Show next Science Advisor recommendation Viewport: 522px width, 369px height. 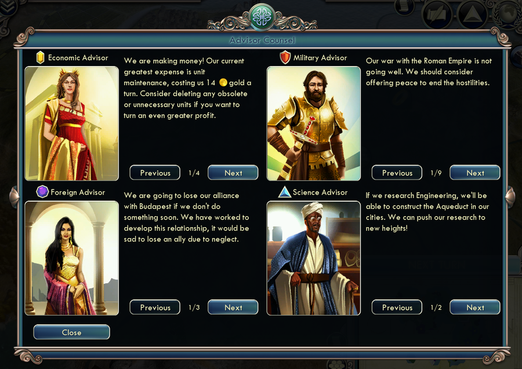click(x=475, y=308)
